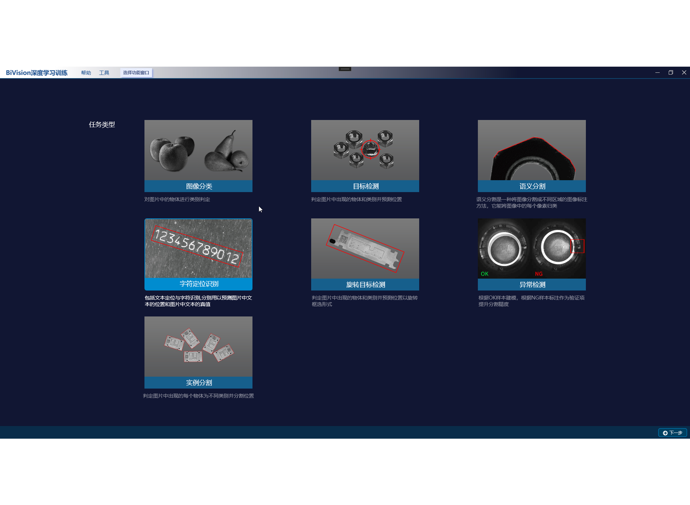This screenshot has height=505, width=690.
Task: Click the 实例分割 label bar
Action: pyautogui.click(x=198, y=383)
